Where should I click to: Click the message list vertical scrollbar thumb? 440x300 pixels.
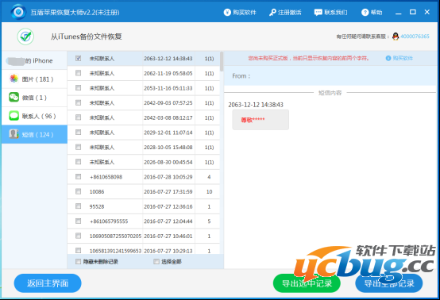[x=222, y=61]
